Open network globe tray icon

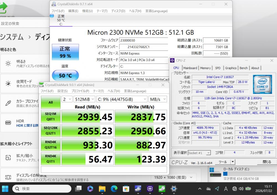pos(234,189)
